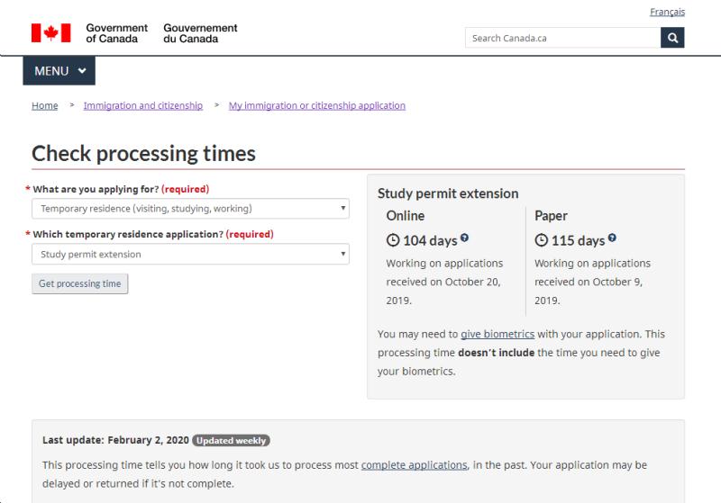Click the search magnifier icon button

coord(672,38)
